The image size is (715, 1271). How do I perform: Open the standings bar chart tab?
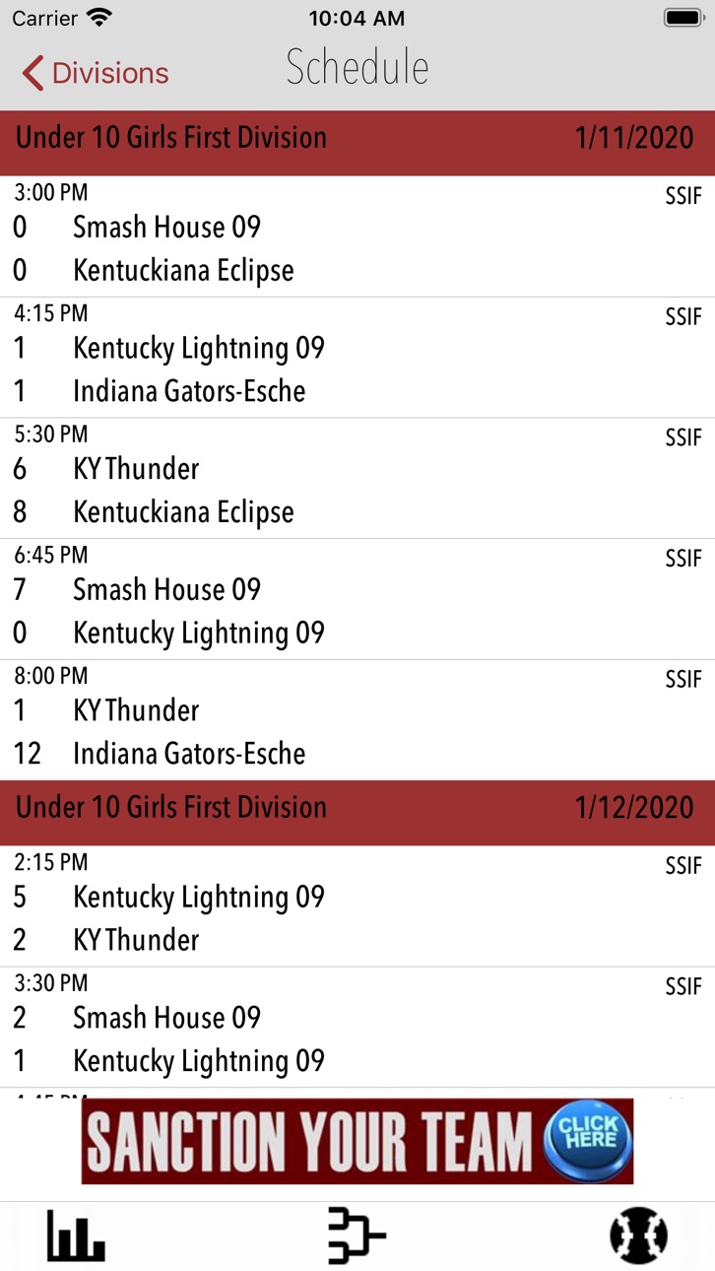tap(76, 1236)
